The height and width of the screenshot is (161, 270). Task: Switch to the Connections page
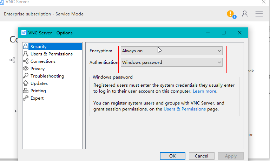click(43, 61)
